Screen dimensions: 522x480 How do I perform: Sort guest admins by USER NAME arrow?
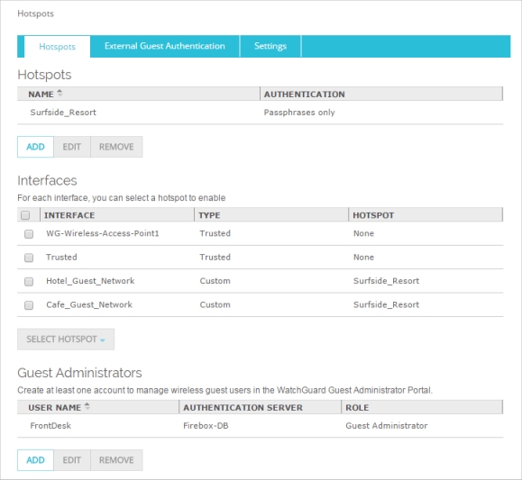tap(87, 406)
